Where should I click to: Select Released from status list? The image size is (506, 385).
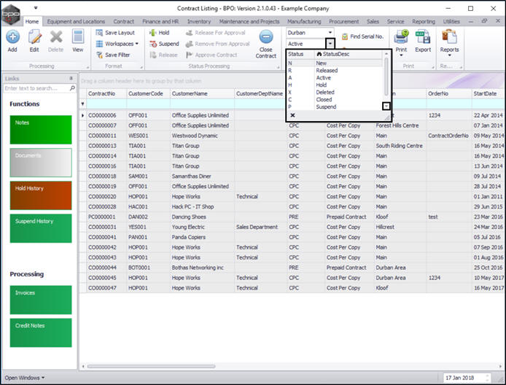tap(327, 71)
